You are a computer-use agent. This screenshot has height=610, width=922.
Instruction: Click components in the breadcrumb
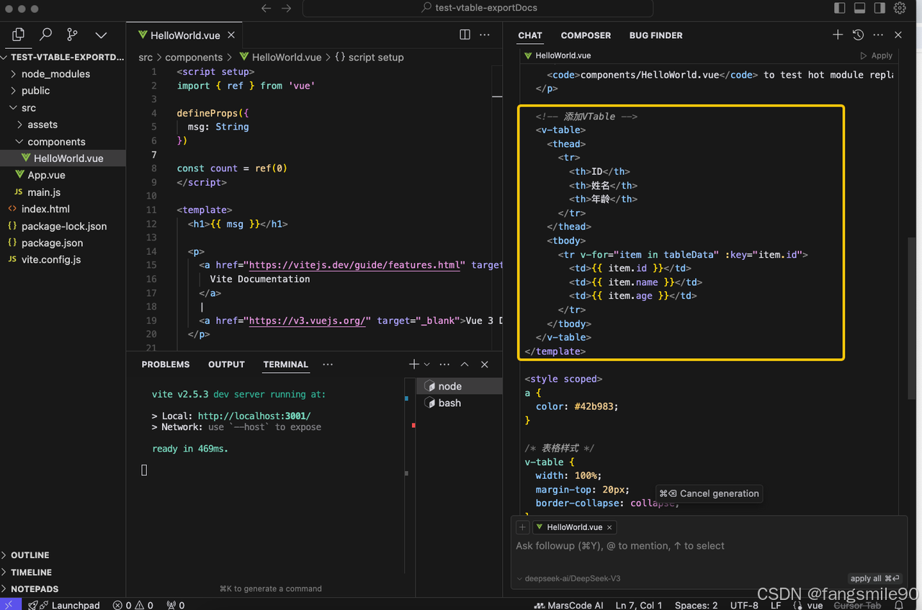pos(194,58)
